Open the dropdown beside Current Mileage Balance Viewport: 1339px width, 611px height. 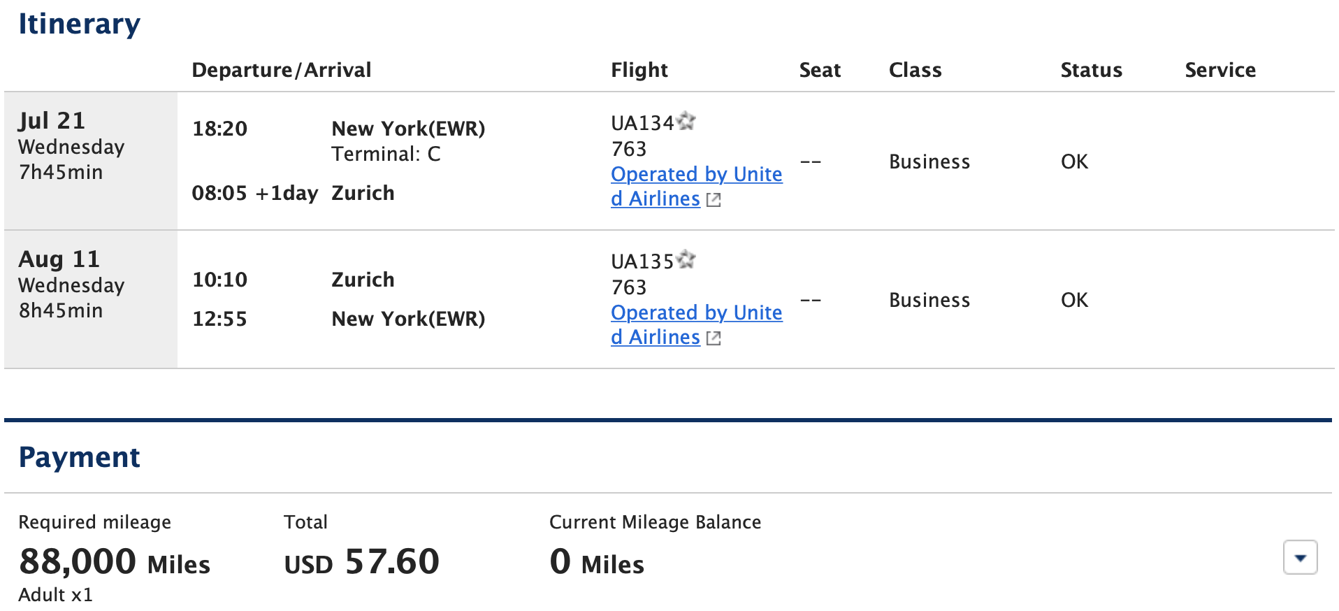[x=1300, y=558]
